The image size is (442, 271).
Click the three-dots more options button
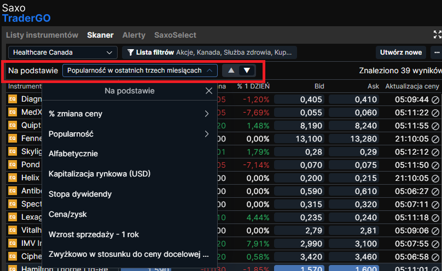click(x=437, y=52)
